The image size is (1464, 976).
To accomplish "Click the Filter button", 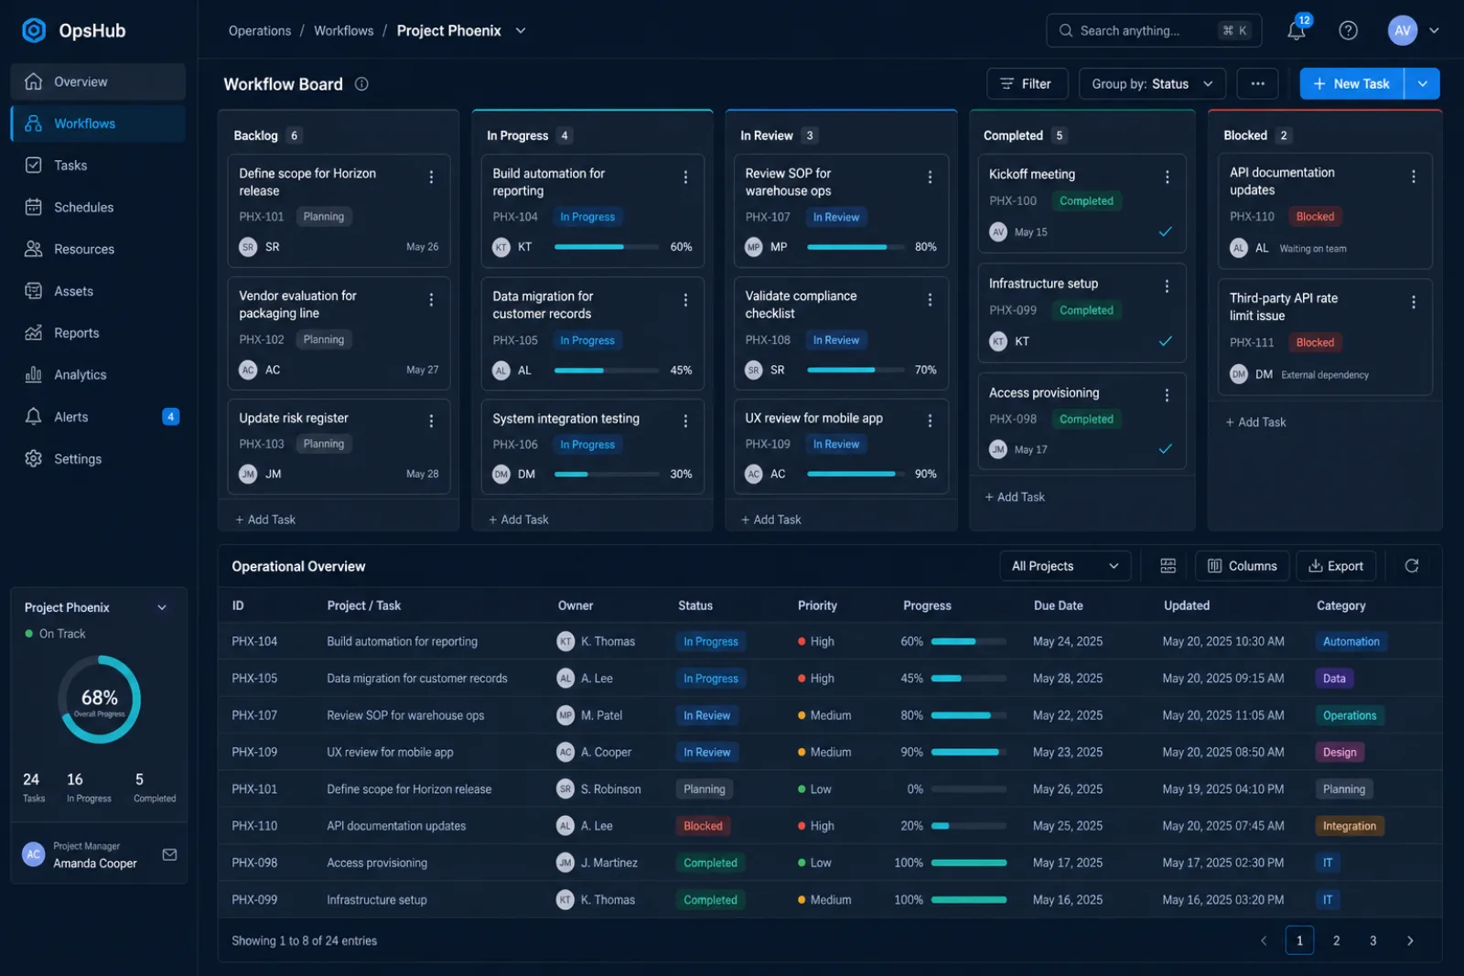I will pos(1027,83).
